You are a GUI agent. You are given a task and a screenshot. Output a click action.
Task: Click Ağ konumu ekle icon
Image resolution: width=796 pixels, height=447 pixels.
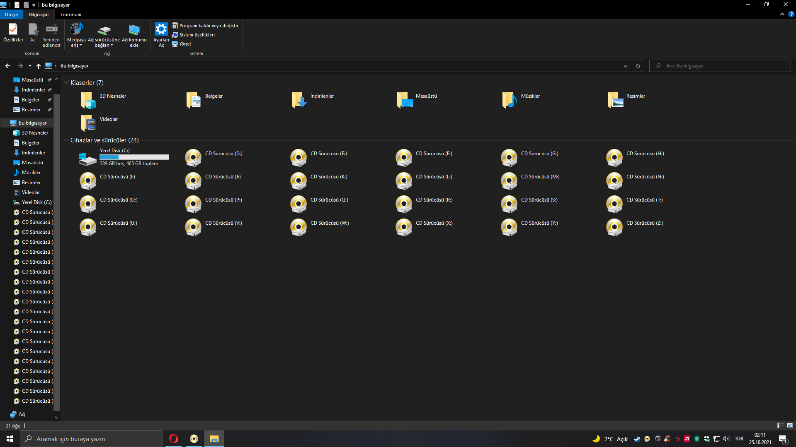point(134,30)
